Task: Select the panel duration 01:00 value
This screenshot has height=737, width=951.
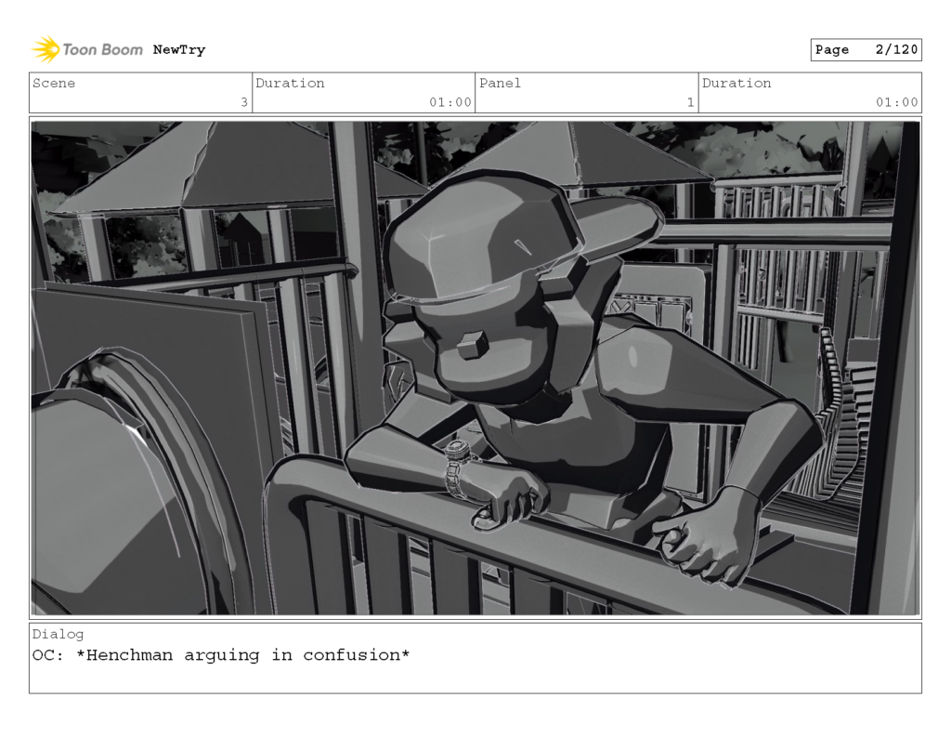Action: coord(896,102)
